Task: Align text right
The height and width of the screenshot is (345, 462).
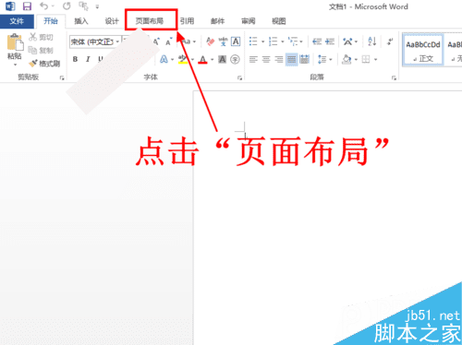Action: tap(279, 59)
